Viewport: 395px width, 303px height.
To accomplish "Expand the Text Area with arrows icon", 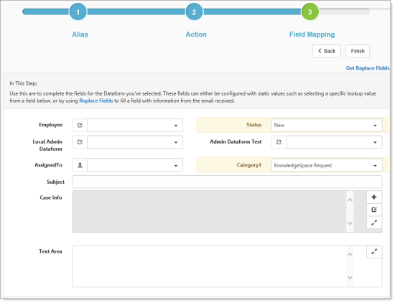I will pyautogui.click(x=374, y=251).
